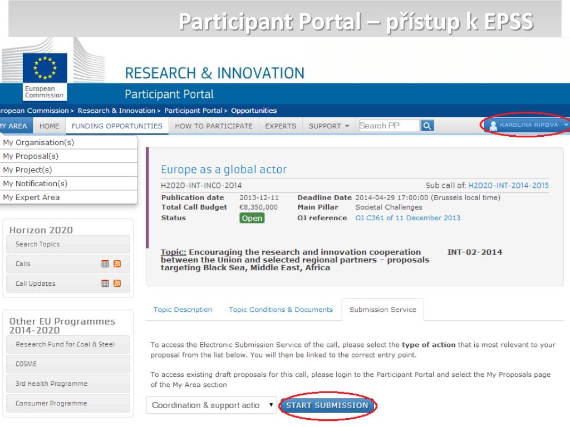This screenshot has width=570, height=427.
Task: Click the Participant Portal breadcrumb
Action: click(193, 111)
